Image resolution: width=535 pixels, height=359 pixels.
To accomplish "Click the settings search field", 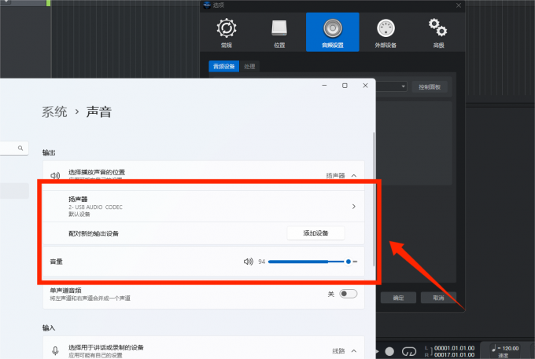I will 13,148.
